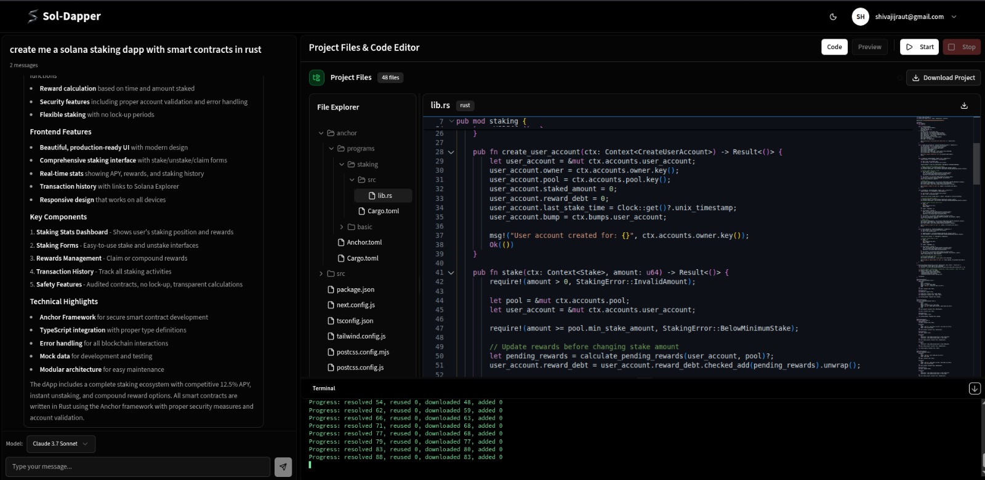Open the SH user avatar

860,17
